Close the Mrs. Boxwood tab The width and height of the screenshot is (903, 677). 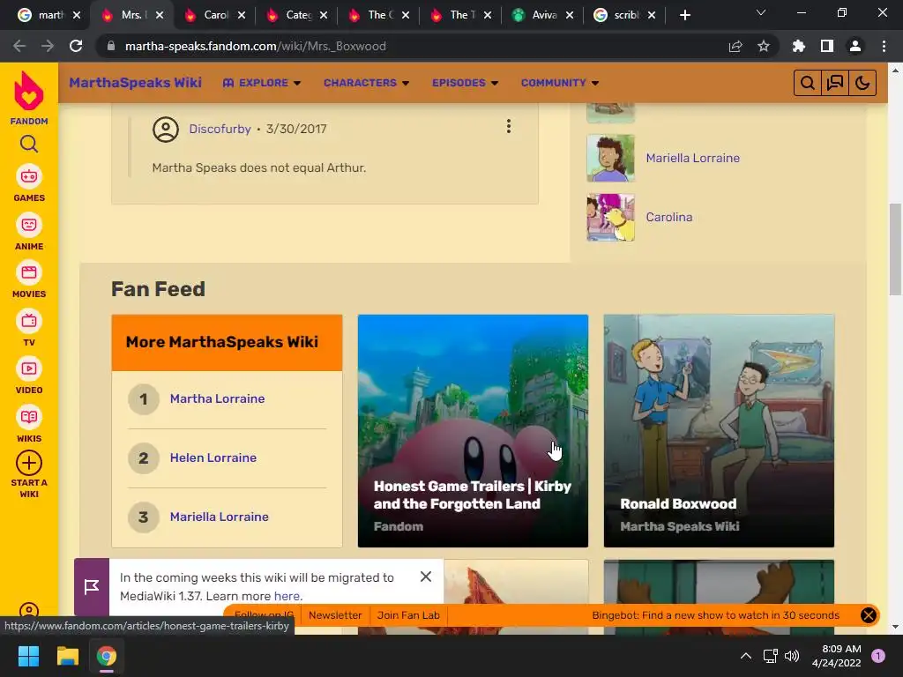click(x=160, y=15)
